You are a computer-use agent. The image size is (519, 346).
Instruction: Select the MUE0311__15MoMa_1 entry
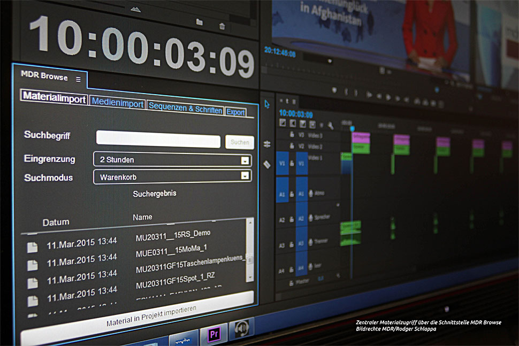(x=171, y=251)
